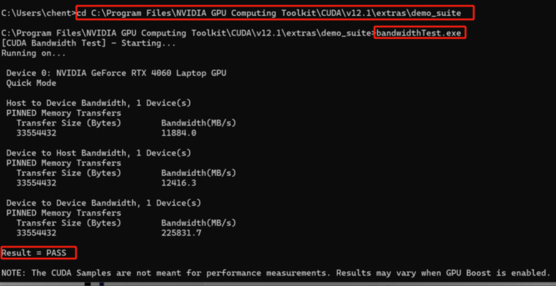Click the bandwidthTest.exe command text
The height and width of the screenshot is (286, 556).
[x=418, y=33]
